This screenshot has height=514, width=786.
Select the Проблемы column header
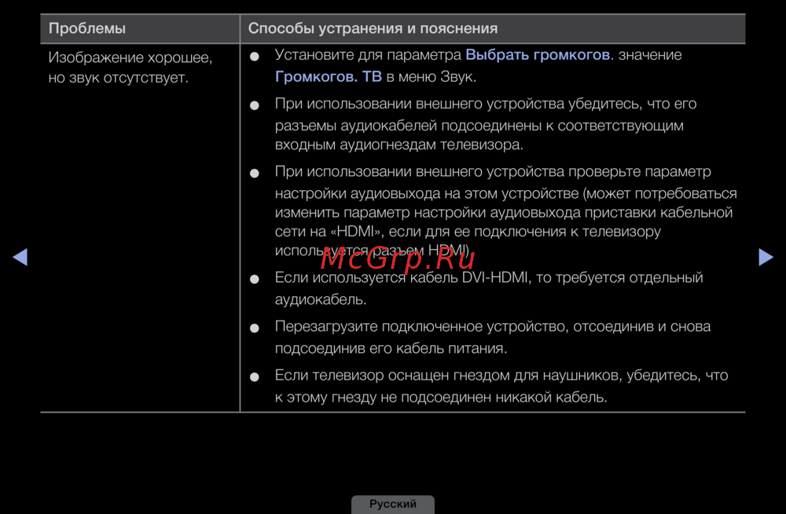point(87,28)
